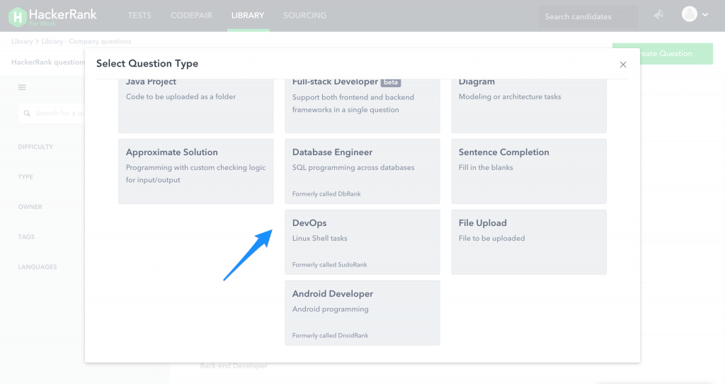This screenshot has width=725, height=384.
Task: Expand the Owner filter section
Action: 30,207
